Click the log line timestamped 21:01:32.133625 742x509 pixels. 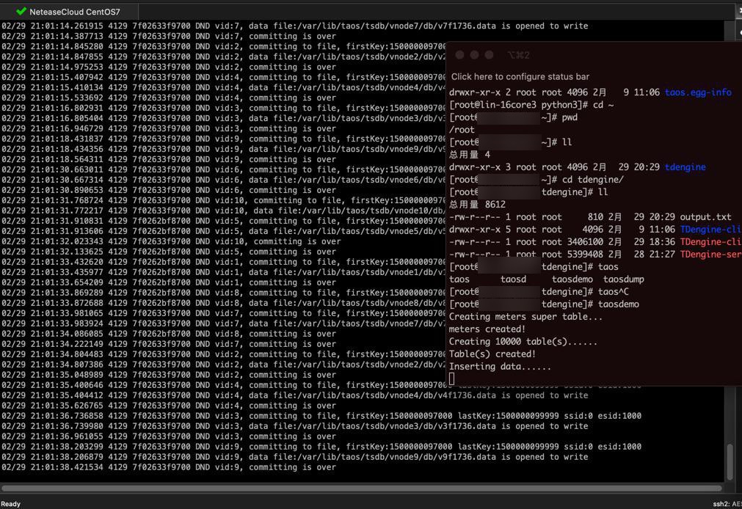click(x=169, y=252)
